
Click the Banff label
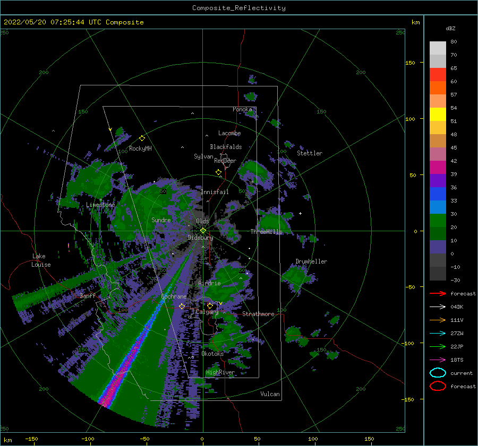(88, 296)
